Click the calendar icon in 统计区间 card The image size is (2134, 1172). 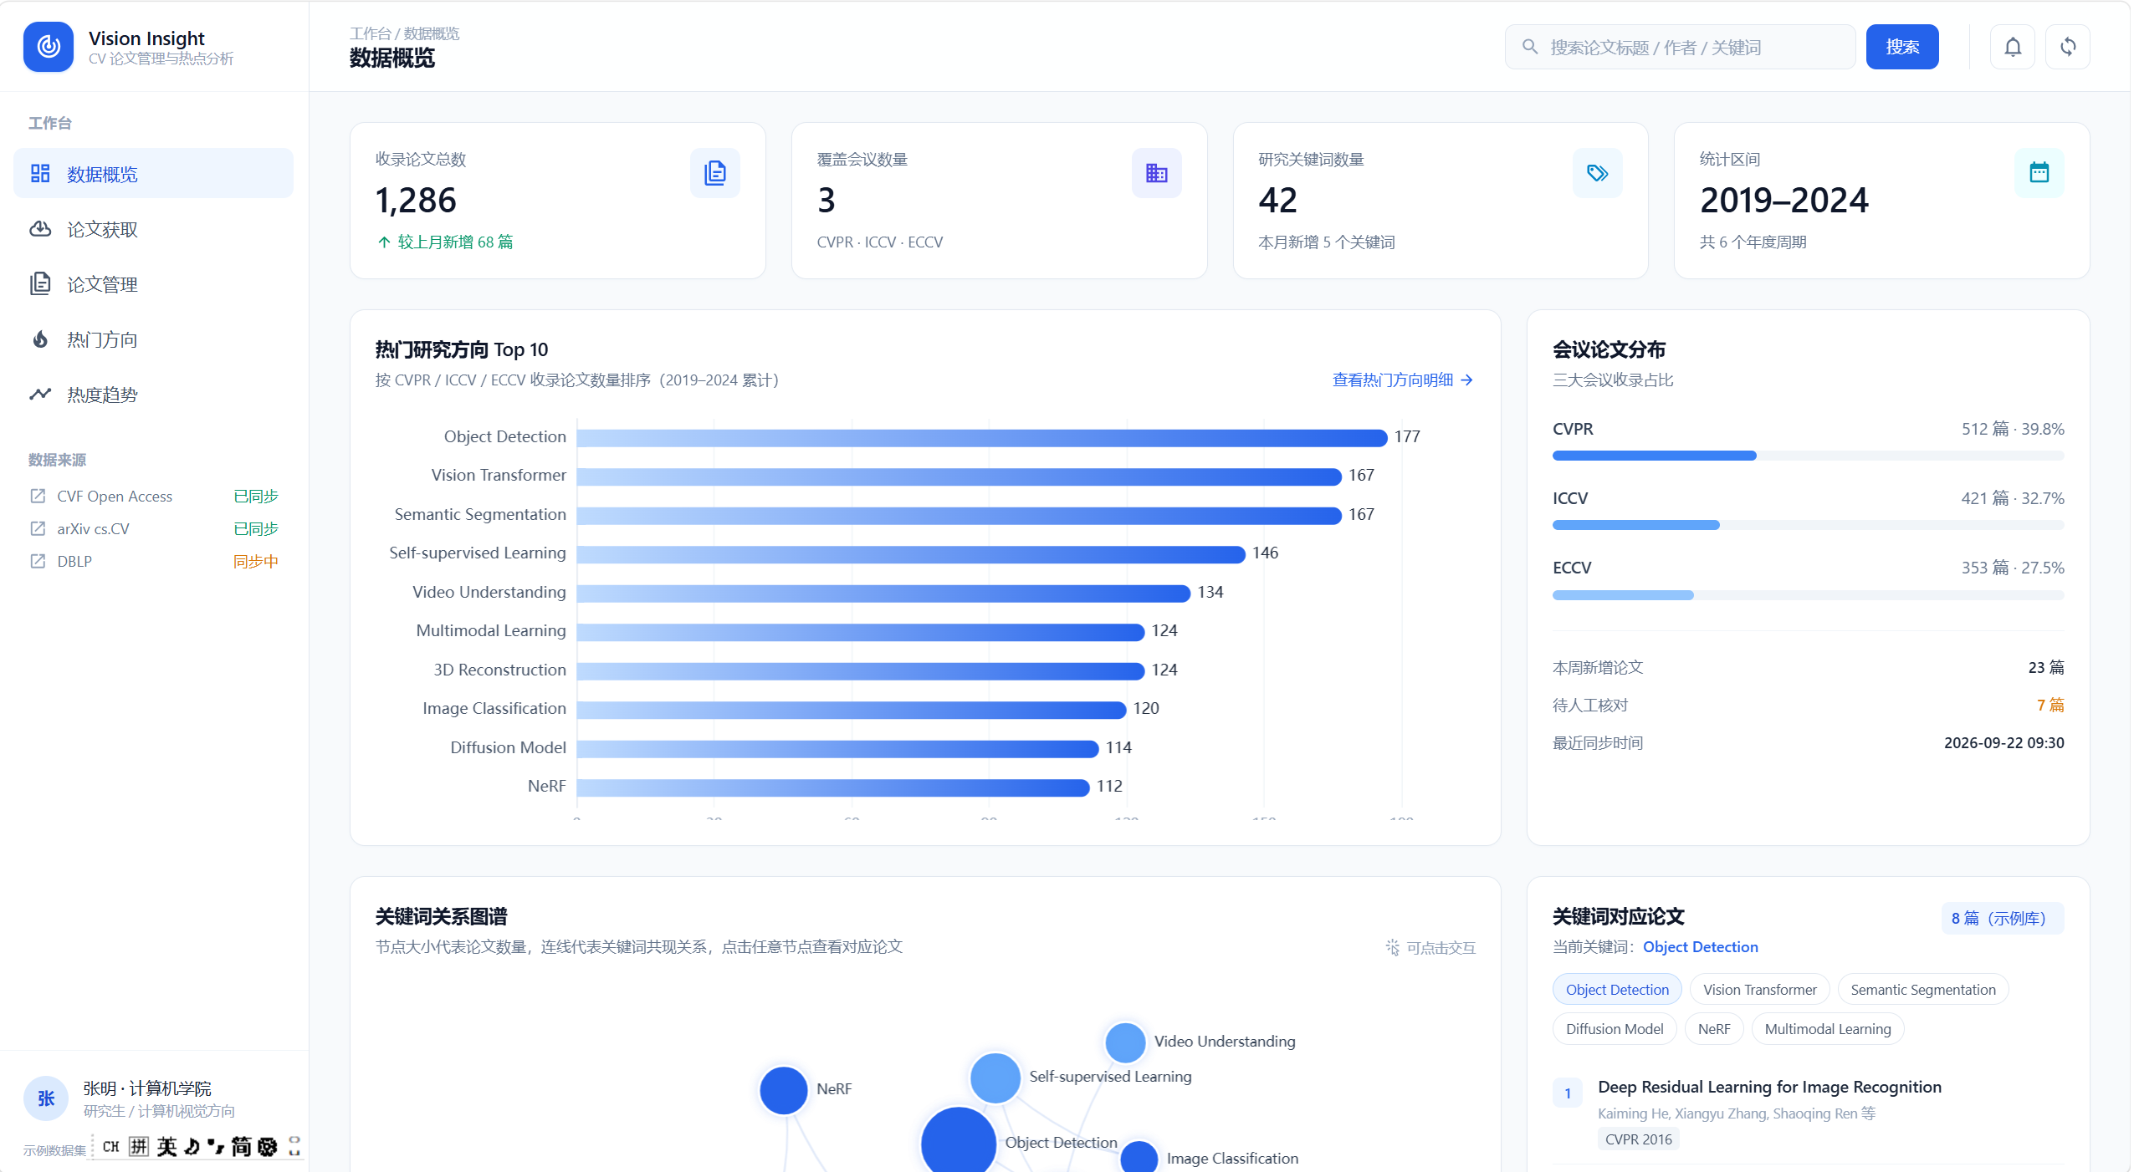click(x=2039, y=173)
